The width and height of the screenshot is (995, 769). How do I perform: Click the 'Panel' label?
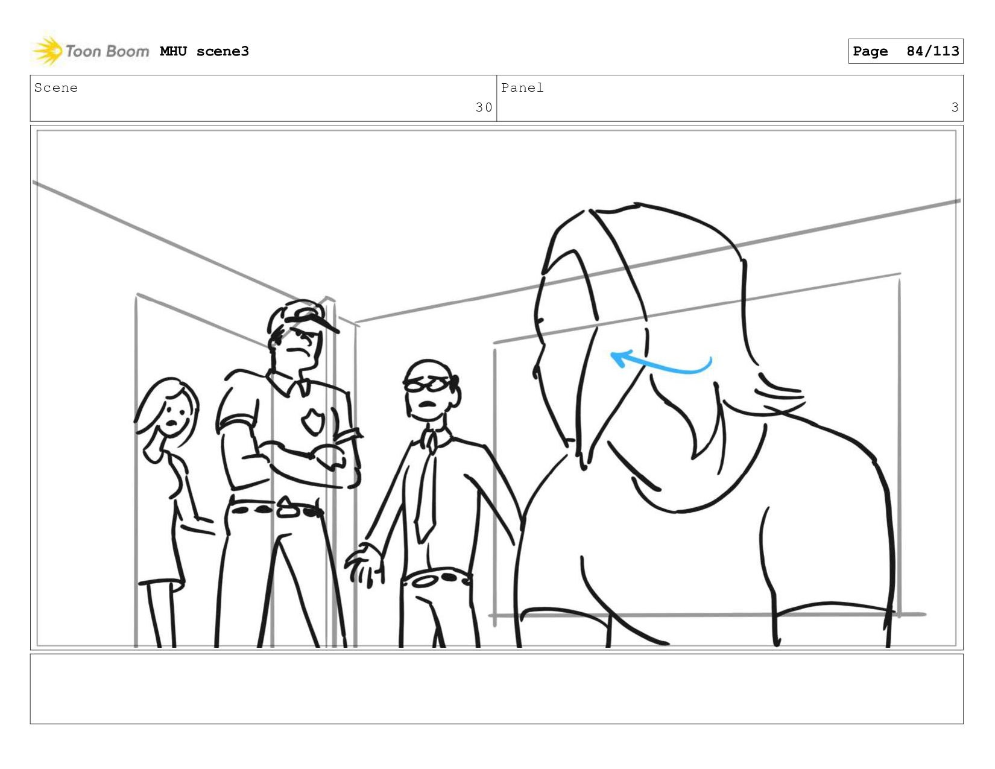[522, 88]
